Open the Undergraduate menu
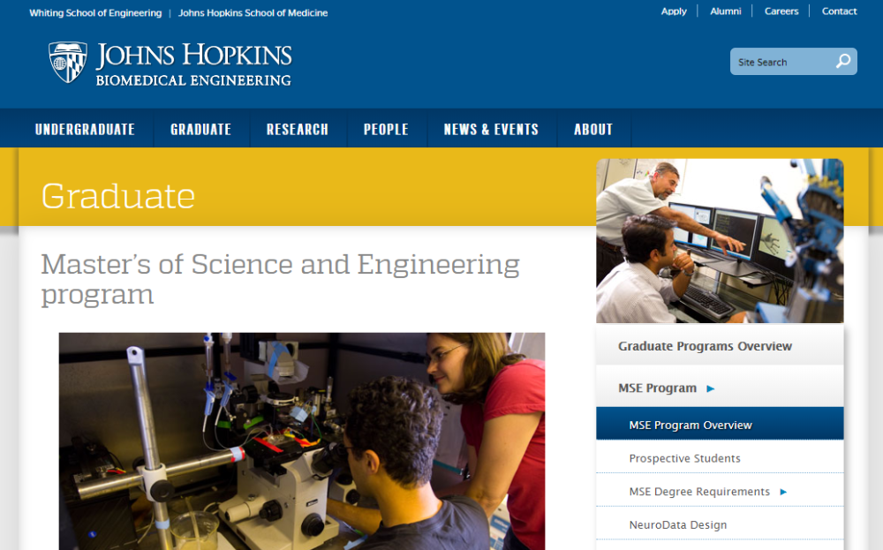The image size is (883, 550). pyautogui.click(x=85, y=130)
